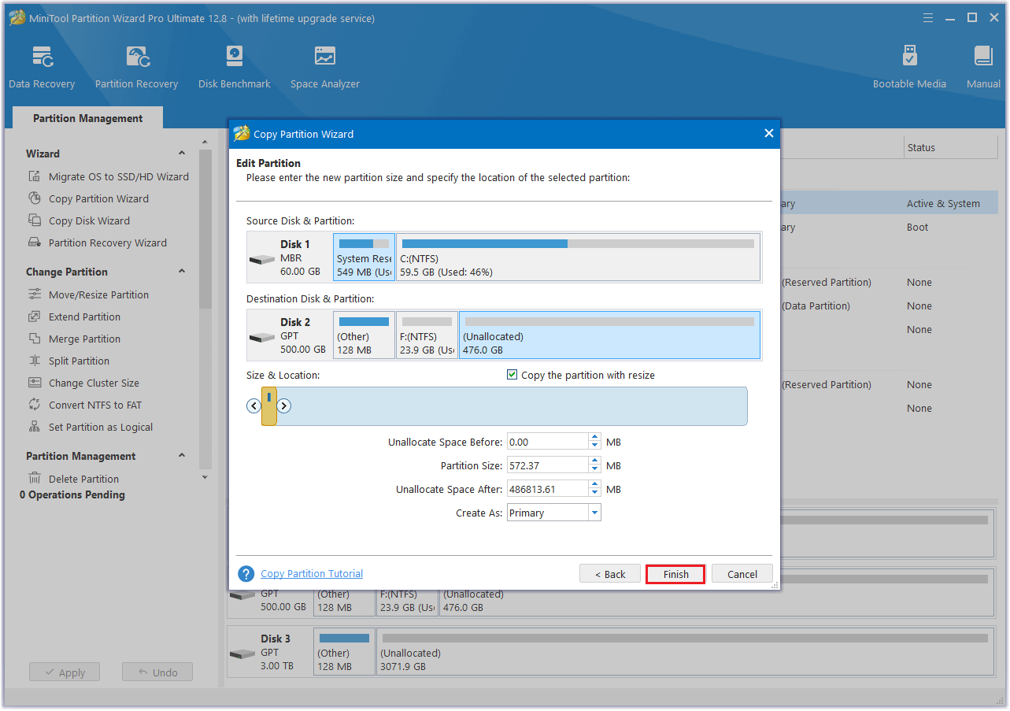Collapse the Wizard section

coord(182,154)
